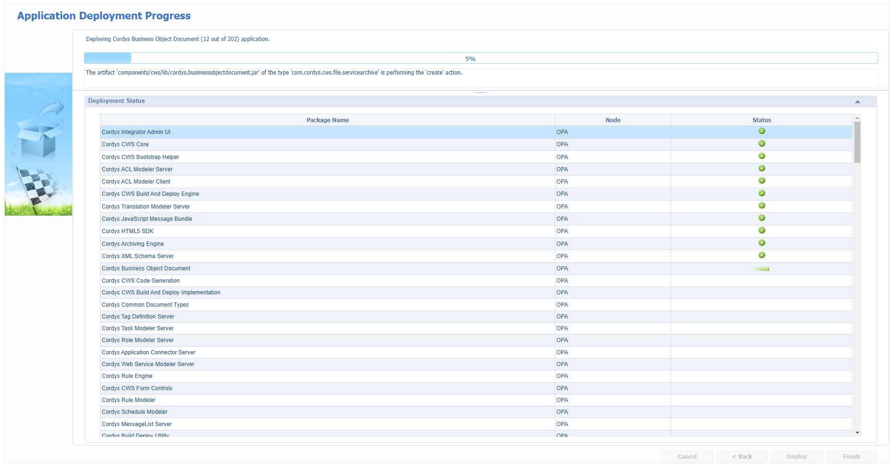Select row Cordys Role Modeler Server
The height and width of the screenshot is (469, 893).
[476, 340]
